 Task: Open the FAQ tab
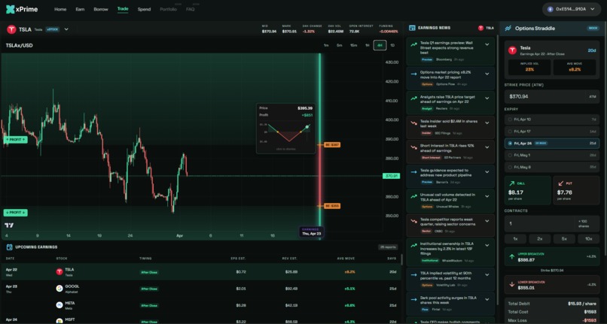coord(190,9)
